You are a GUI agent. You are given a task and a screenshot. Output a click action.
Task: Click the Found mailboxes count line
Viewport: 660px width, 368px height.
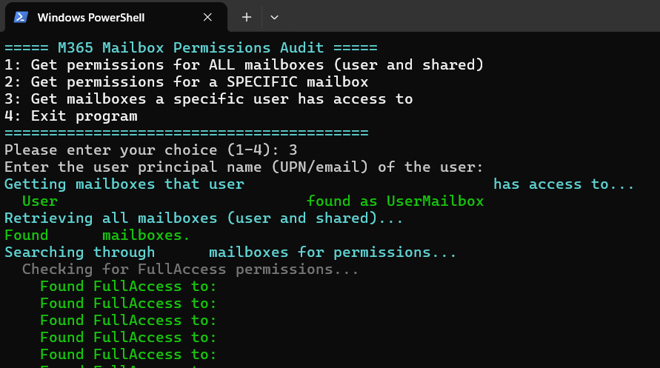tap(97, 235)
